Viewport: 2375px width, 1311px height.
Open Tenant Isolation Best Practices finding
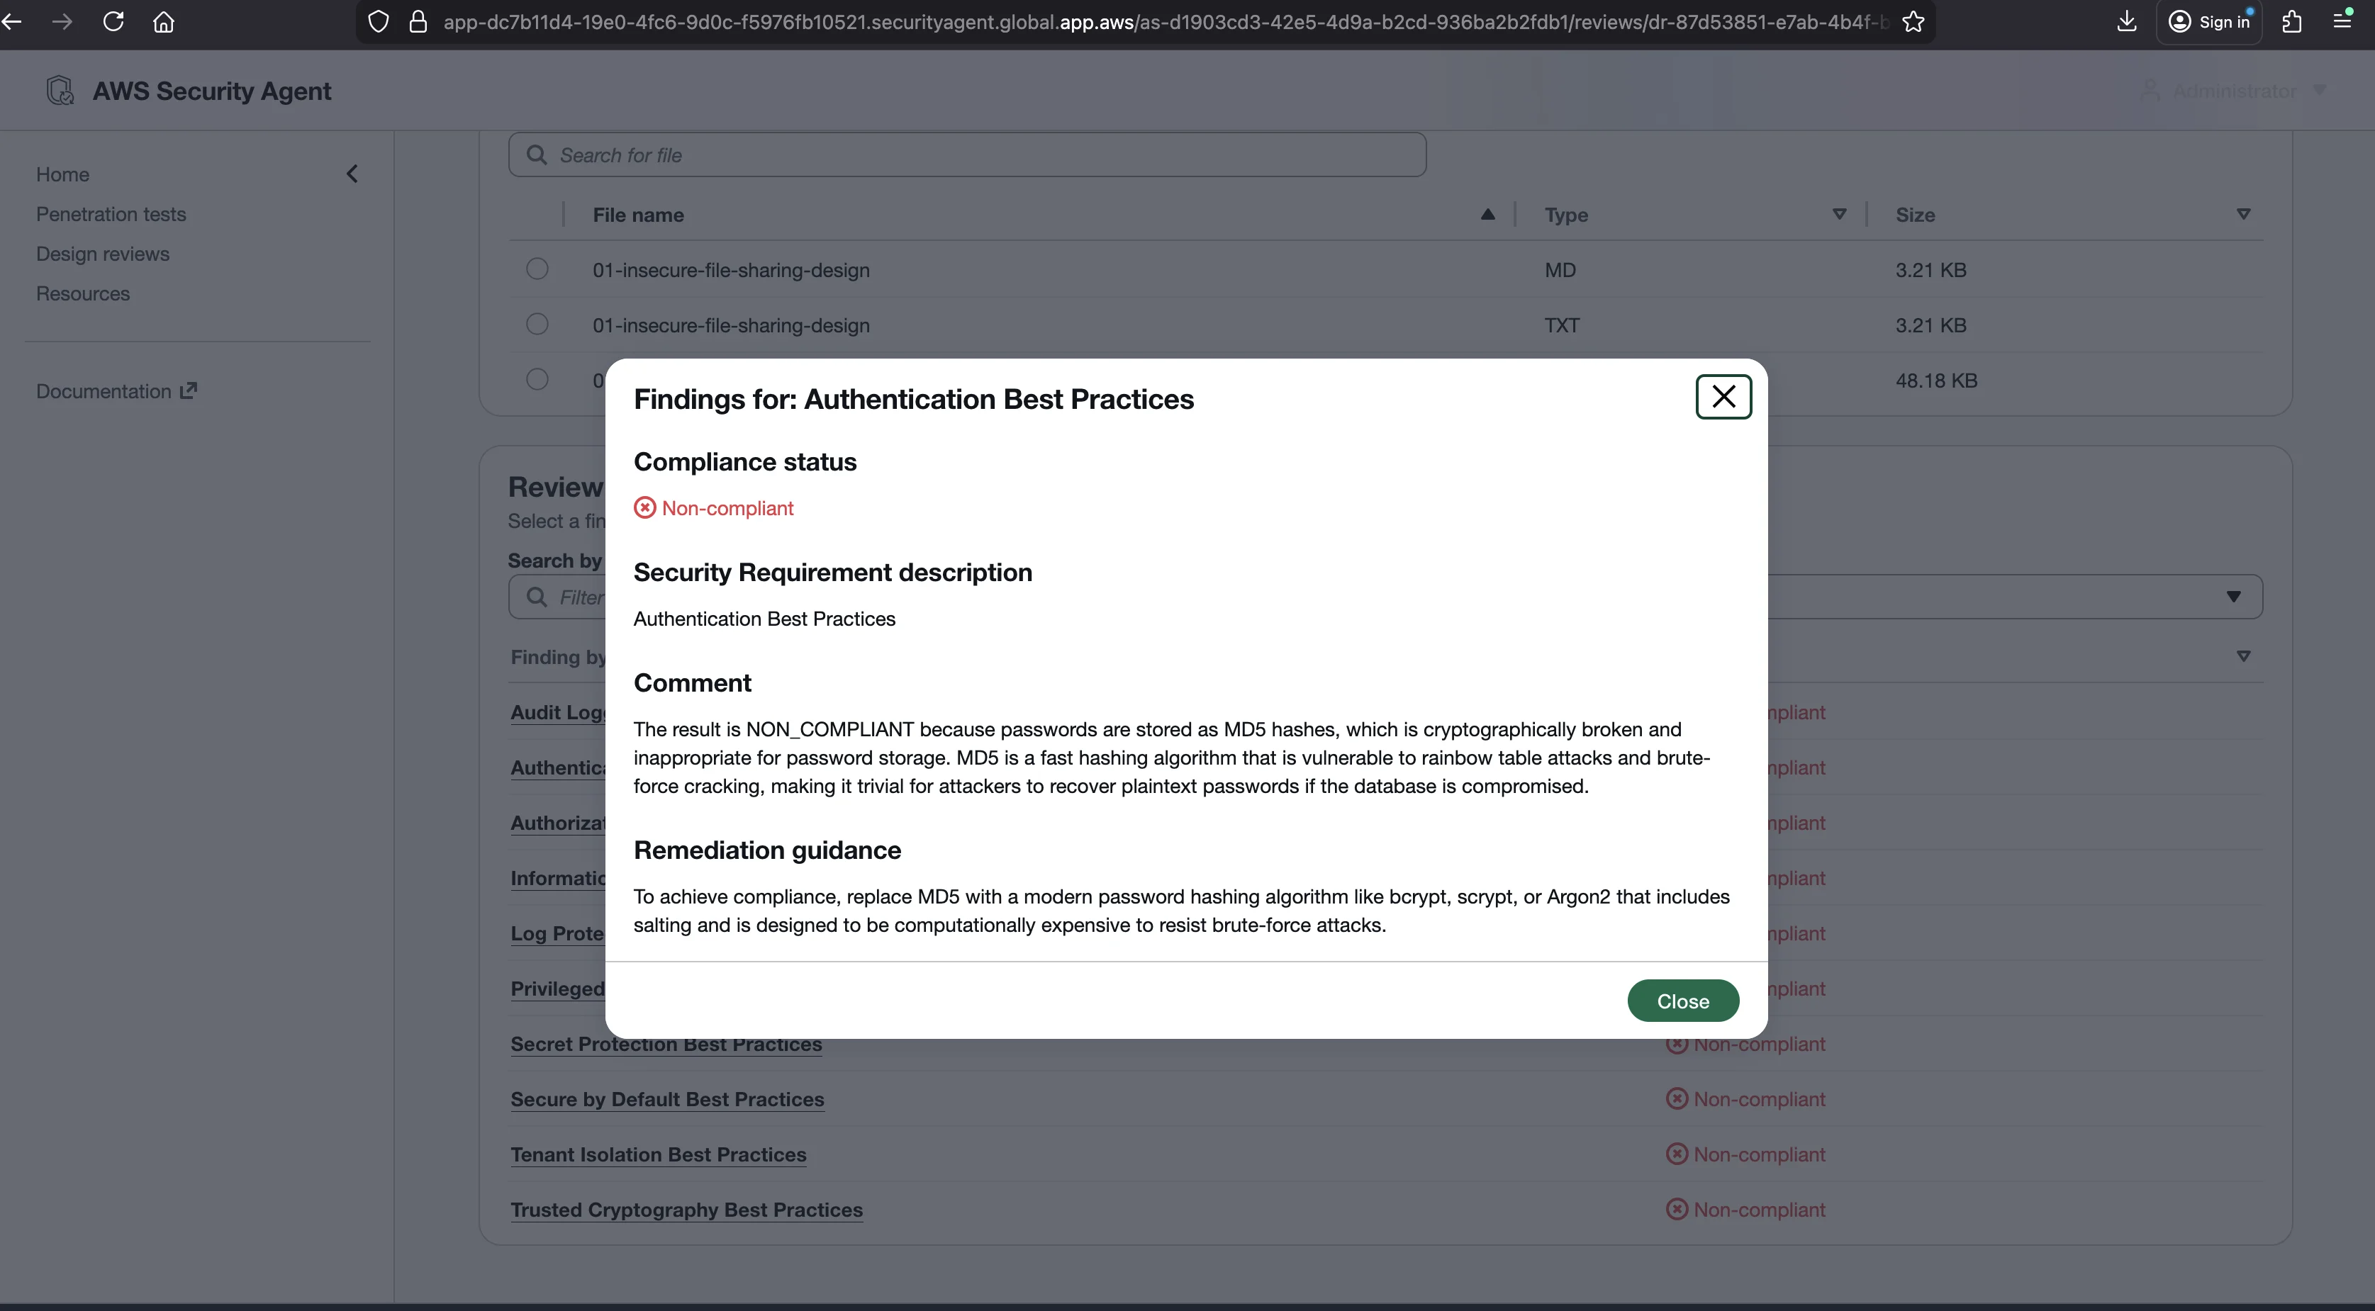(x=659, y=1154)
